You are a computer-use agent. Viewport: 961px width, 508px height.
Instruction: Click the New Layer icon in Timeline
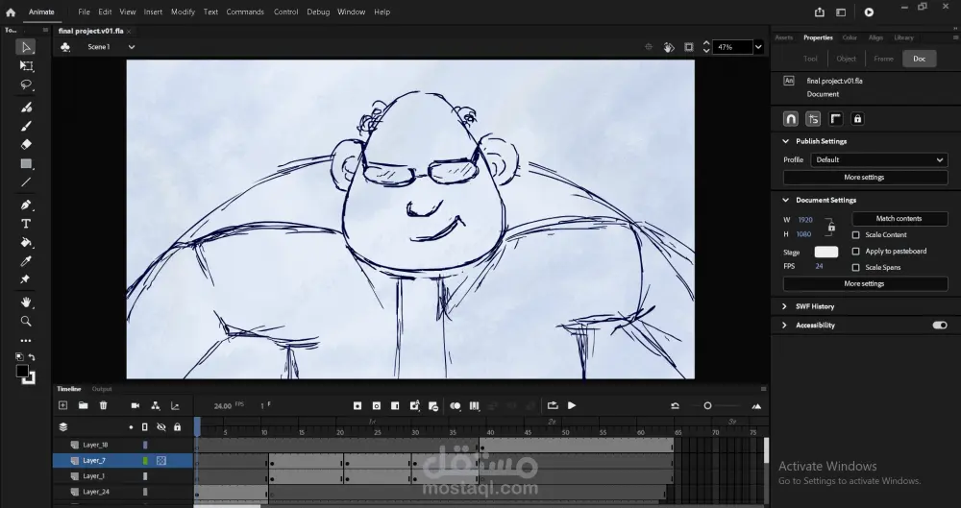[62, 405]
